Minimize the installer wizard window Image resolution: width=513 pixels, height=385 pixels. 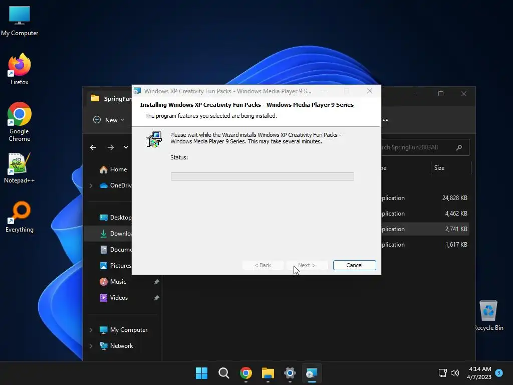click(324, 91)
